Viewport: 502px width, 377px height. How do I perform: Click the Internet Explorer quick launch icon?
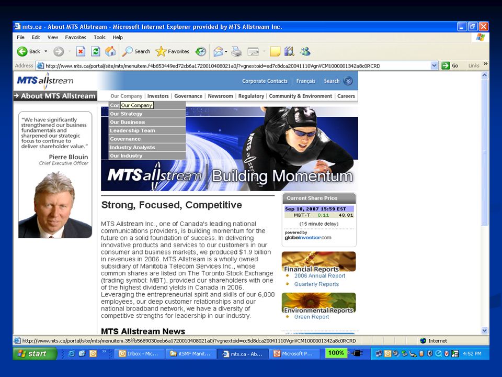(72, 353)
